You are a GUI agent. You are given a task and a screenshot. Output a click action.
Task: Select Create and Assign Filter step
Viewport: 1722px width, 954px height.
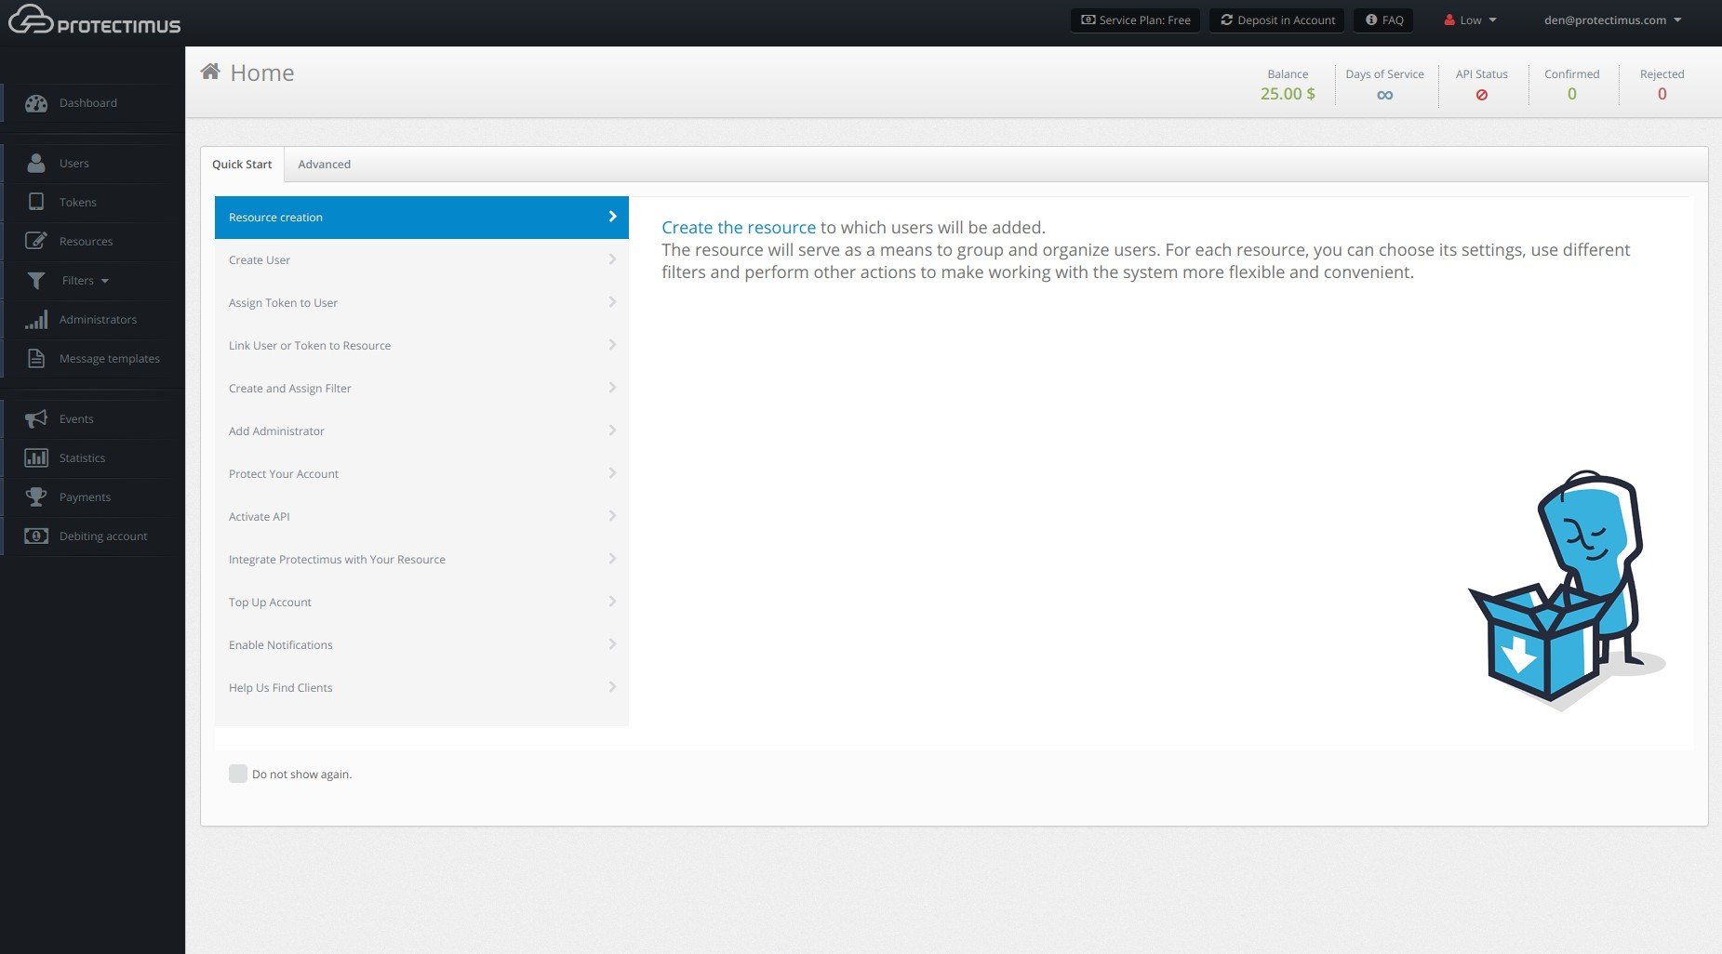[421, 388]
